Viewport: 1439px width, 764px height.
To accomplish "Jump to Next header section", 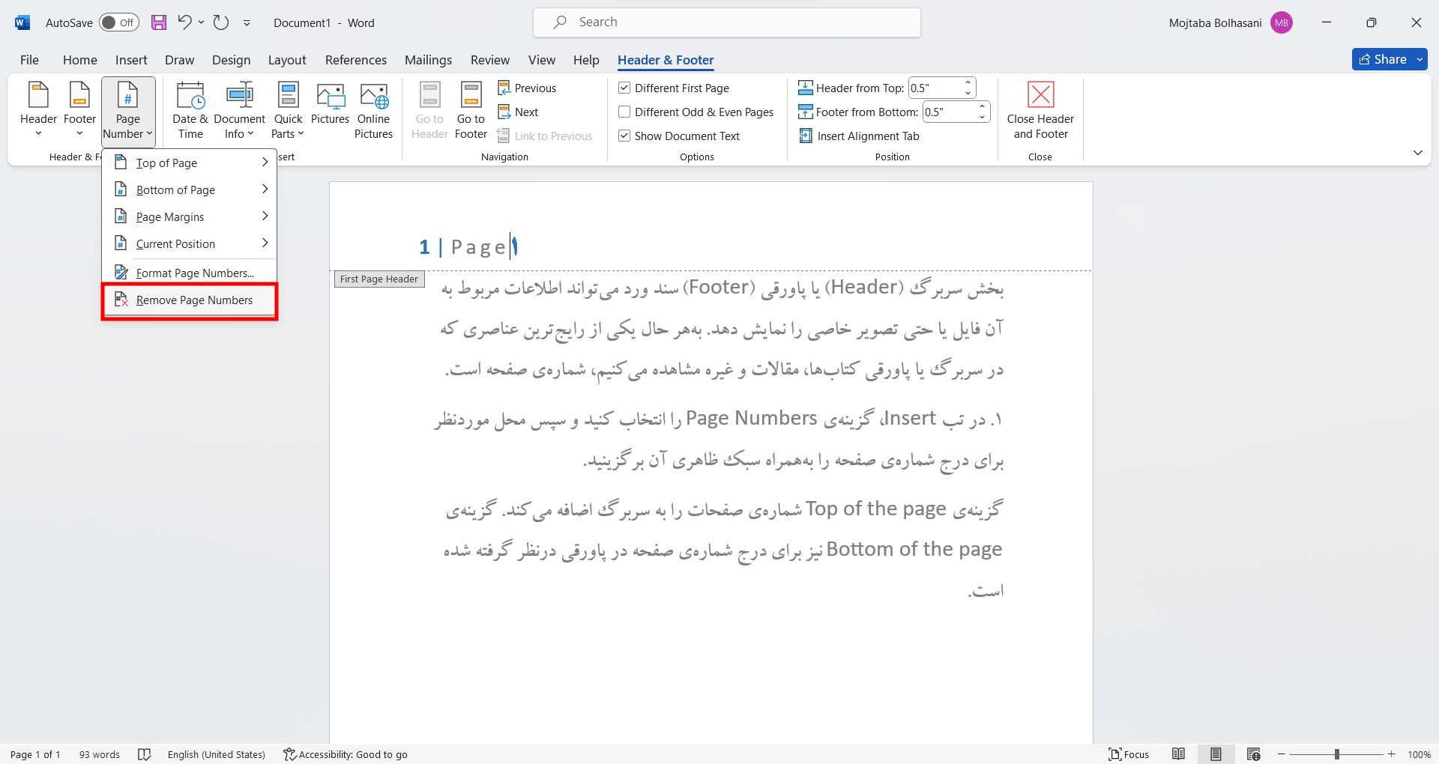I will (x=518, y=112).
